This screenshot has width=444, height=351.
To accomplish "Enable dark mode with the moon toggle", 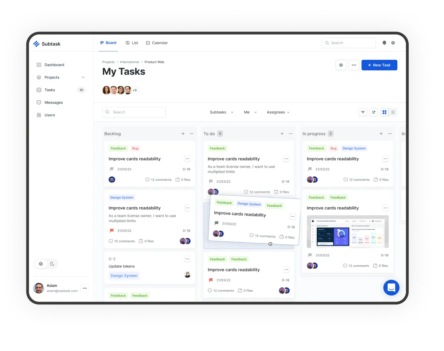I will tap(52, 264).
